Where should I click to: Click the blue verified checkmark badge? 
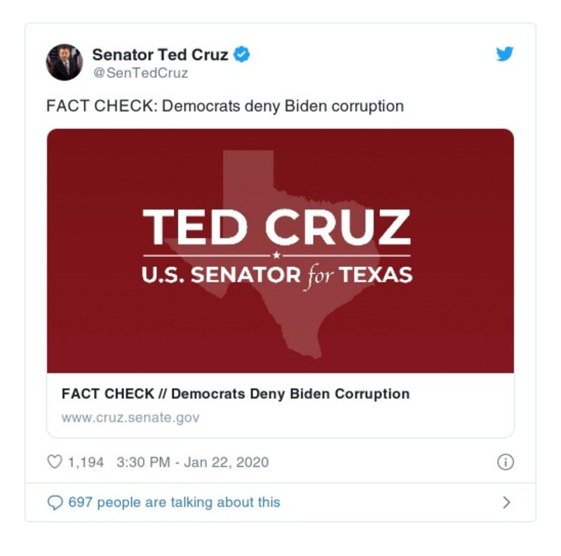(x=242, y=54)
